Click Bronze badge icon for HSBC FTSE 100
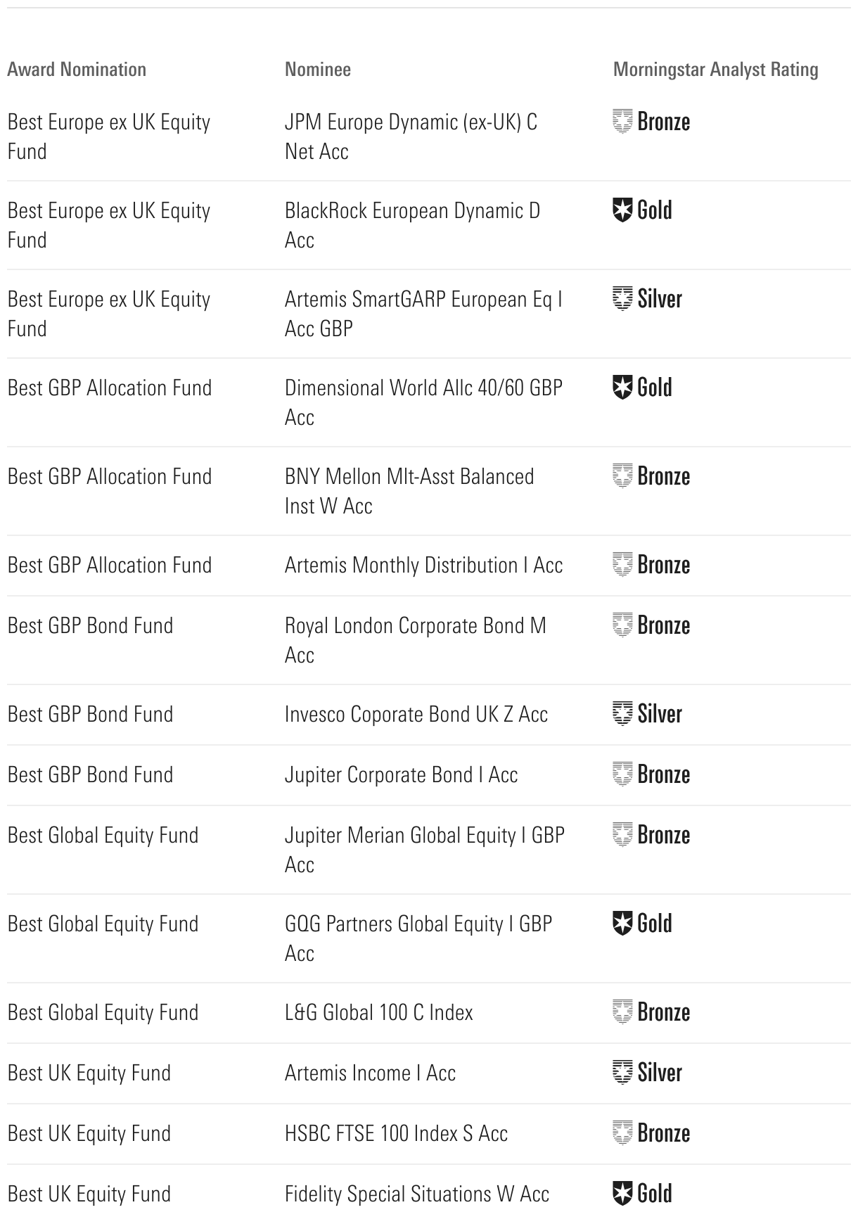 pyautogui.click(x=622, y=1133)
